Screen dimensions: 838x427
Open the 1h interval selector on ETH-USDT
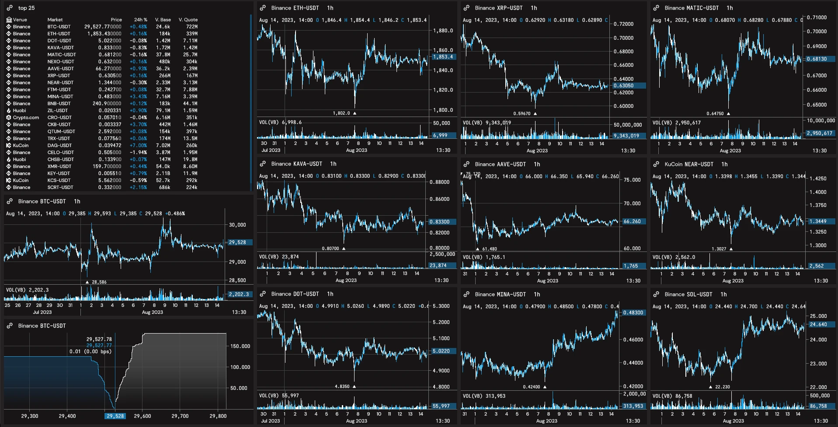(x=330, y=8)
